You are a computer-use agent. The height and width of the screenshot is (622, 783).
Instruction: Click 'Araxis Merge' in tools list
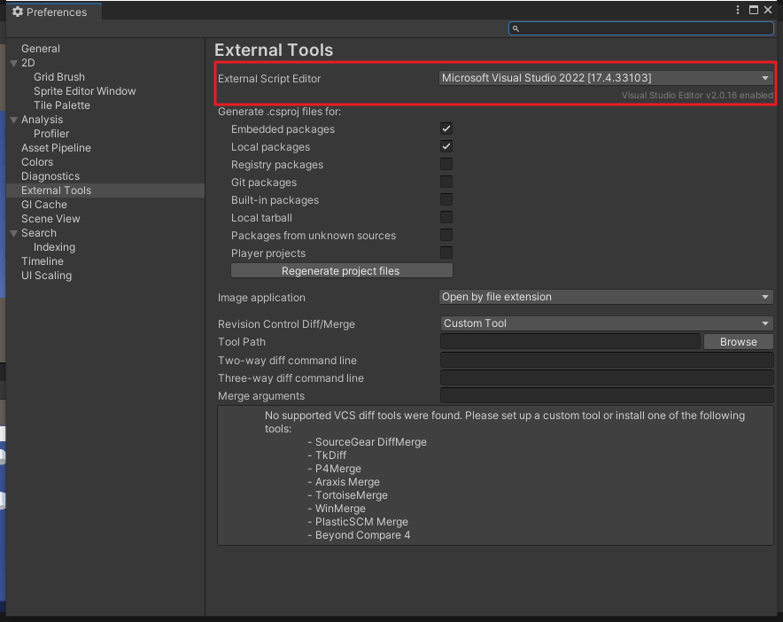coord(347,482)
